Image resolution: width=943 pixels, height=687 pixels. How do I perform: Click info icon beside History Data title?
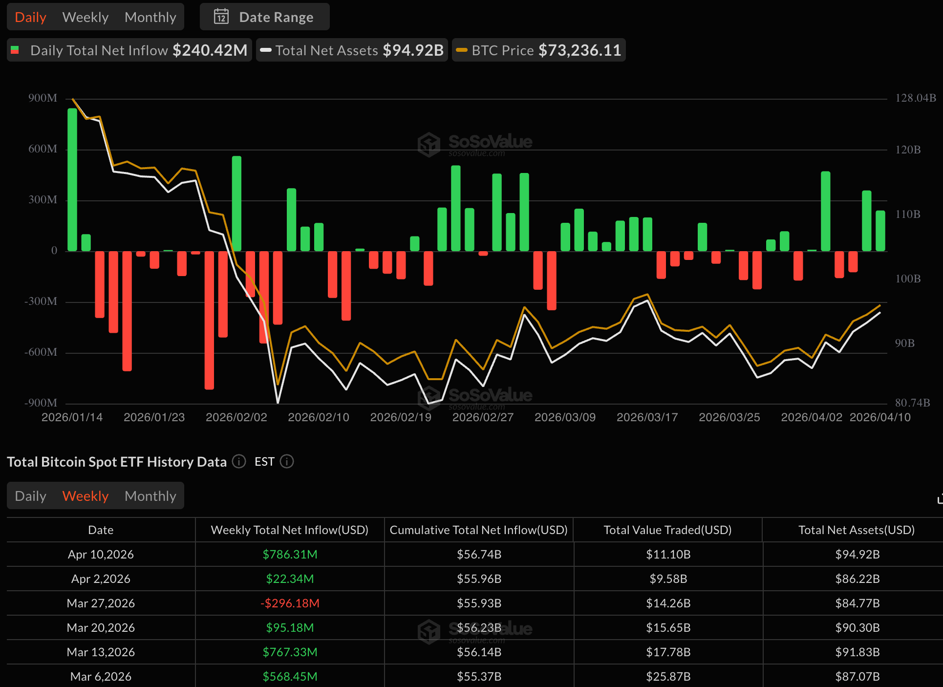point(239,461)
